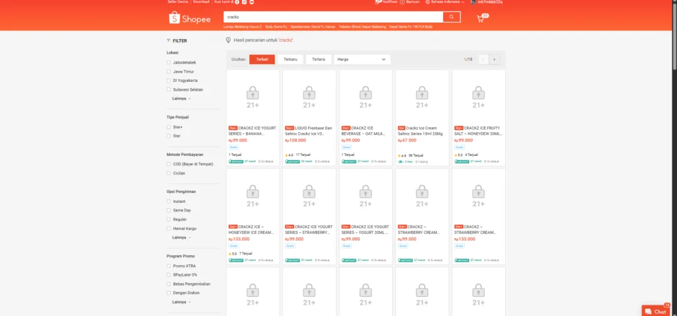Search suggestion Lampu Belakang Nouvo Z
This screenshot has height=316, width=677.
point(243,26)
